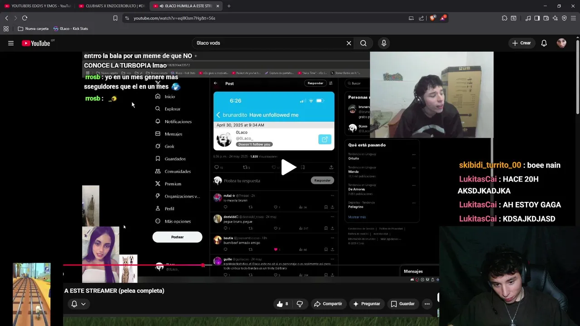
Task: Like the video with thumbs up
Action: 283,304
